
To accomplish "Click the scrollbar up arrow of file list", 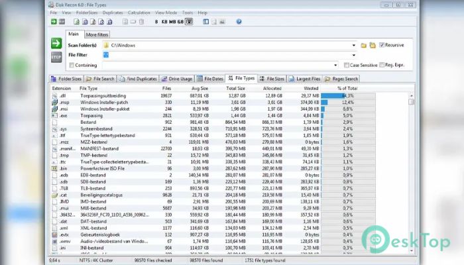I will (x=411, y=95).
